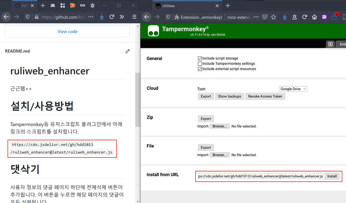
Task: Click the Extension puzzle piece icon
Action: [x=177, y=17]
